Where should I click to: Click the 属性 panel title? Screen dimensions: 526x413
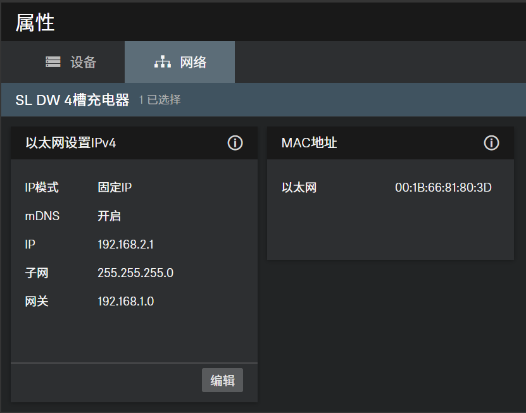pos(35,22)
